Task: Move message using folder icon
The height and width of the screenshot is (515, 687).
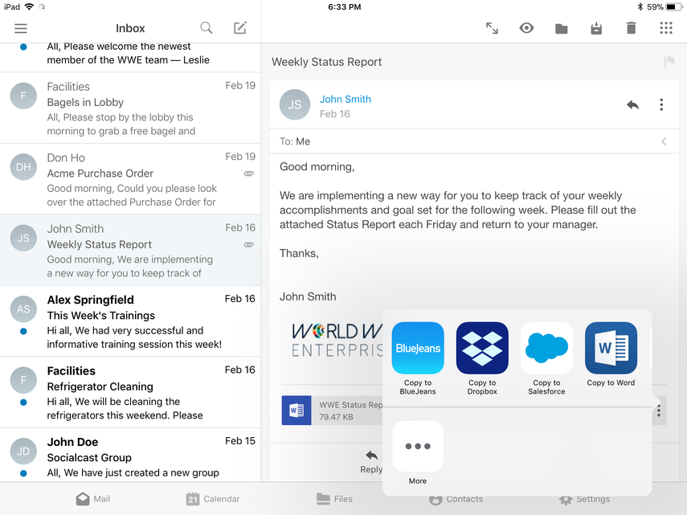Action: pos(562,29)
